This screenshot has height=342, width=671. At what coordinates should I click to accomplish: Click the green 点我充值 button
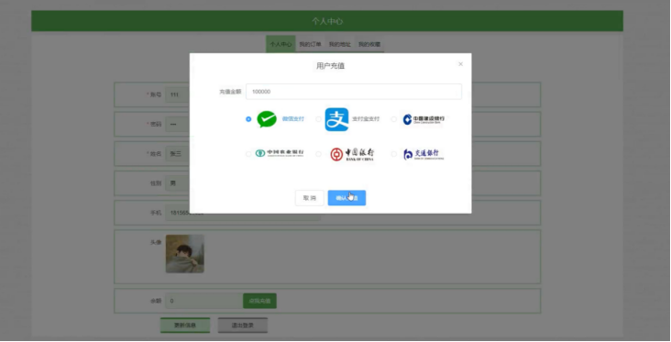click(x=259, y=301)
